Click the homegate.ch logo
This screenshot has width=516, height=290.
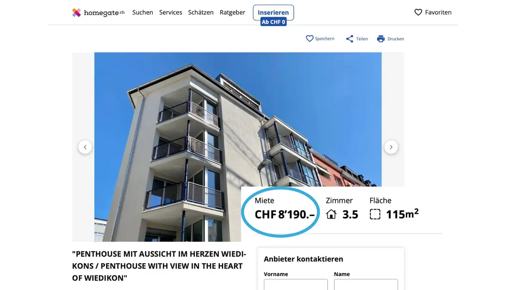[98, 12]
